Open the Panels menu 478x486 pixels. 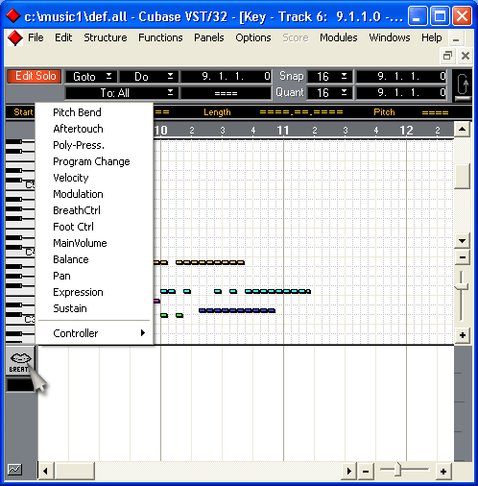coord(209,37)
